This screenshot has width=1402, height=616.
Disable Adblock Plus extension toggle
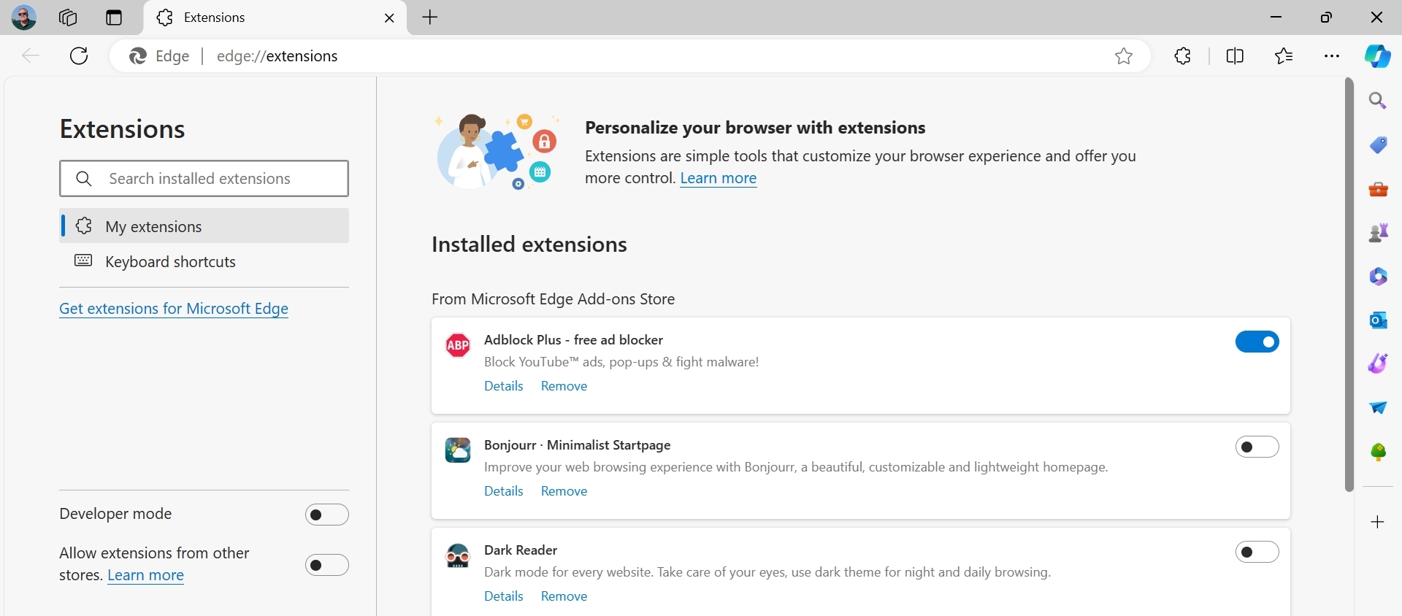[x=1257, y=342]
